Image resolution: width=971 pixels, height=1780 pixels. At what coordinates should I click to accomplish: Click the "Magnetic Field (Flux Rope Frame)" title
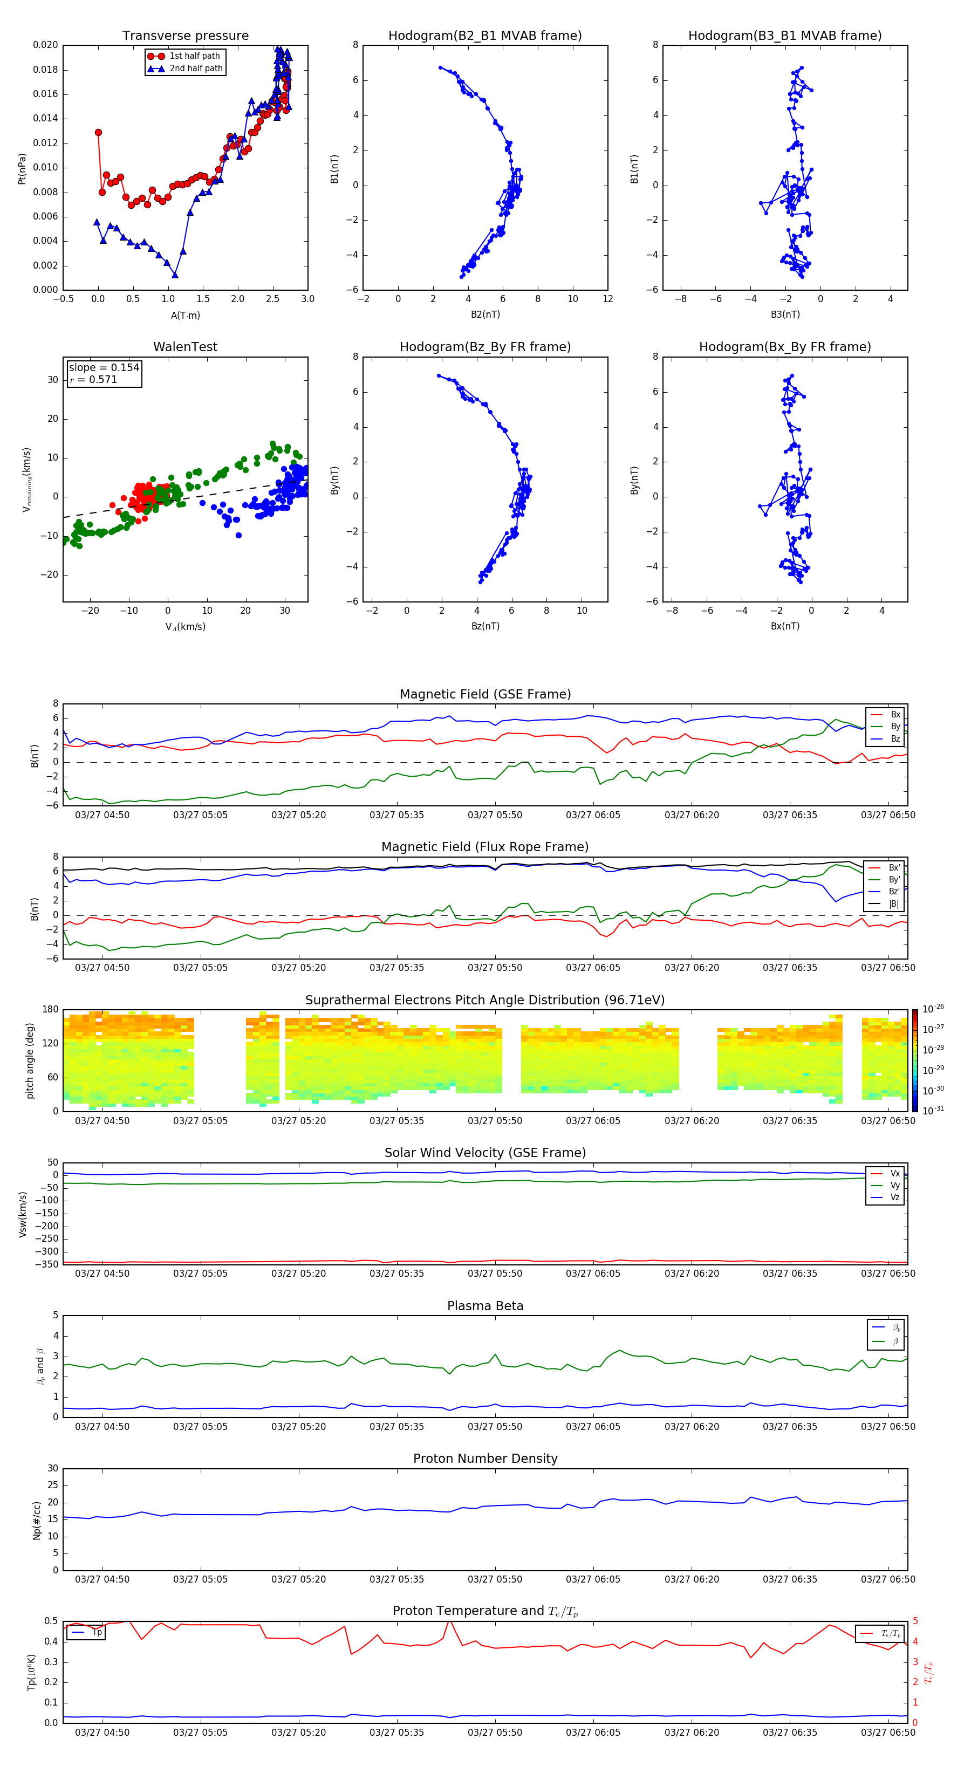pyautogui.click(x=485, y=847)
